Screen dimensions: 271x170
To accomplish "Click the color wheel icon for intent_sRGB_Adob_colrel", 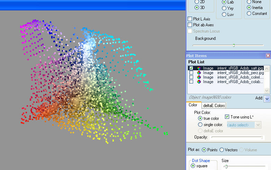I will [199, 77].
